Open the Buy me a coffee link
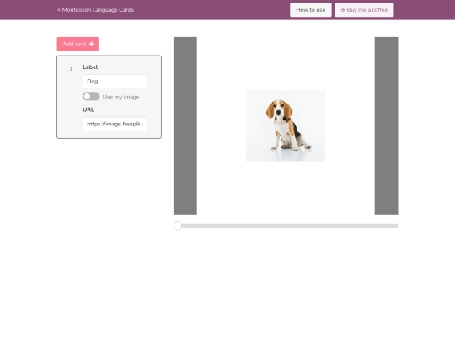 click(364, 10)
